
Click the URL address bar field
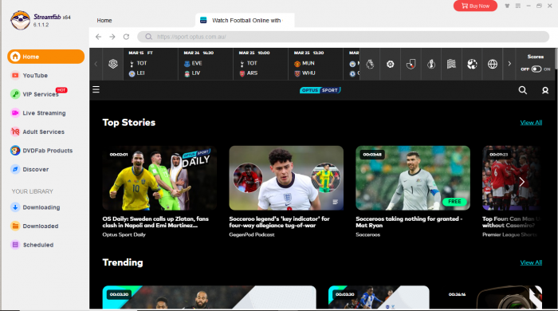[x=344, y=37]
